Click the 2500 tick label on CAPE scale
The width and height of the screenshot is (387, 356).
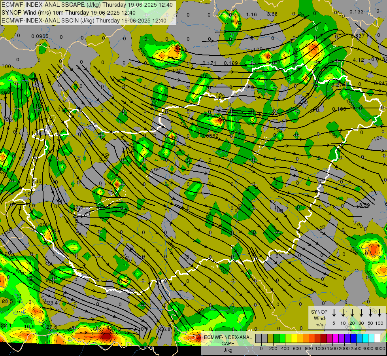(x=356, y=348)
